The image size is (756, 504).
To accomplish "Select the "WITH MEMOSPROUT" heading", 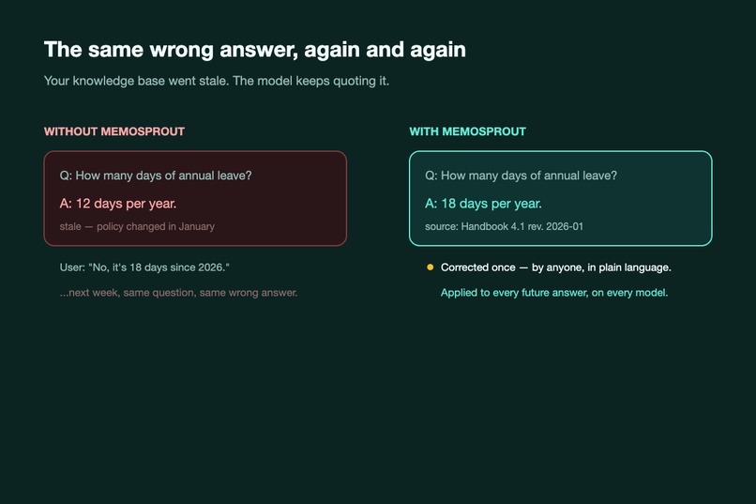I will click(467, 131).
